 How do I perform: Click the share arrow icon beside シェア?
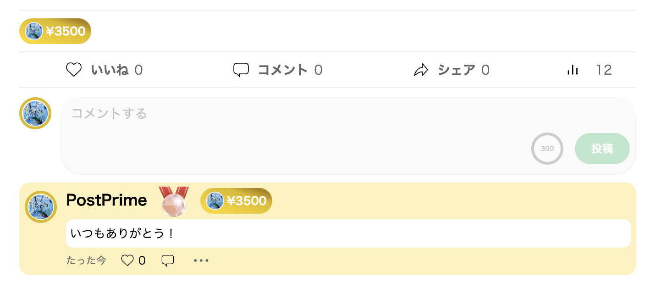pyautogui.click(x=421, y=70)
